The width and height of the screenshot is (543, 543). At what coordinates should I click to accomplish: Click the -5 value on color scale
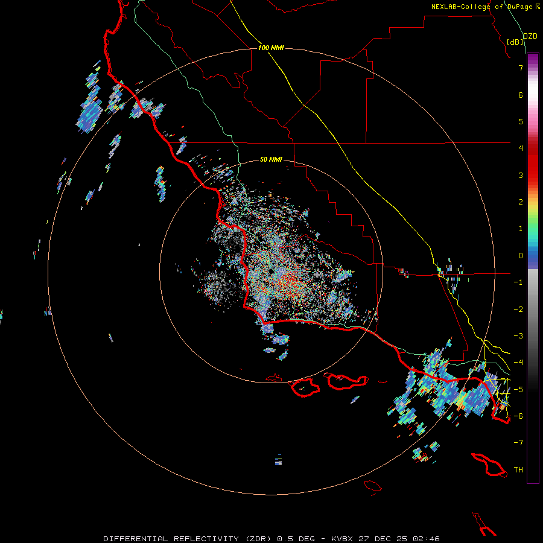pyautogui.click(x=518, y=390)
